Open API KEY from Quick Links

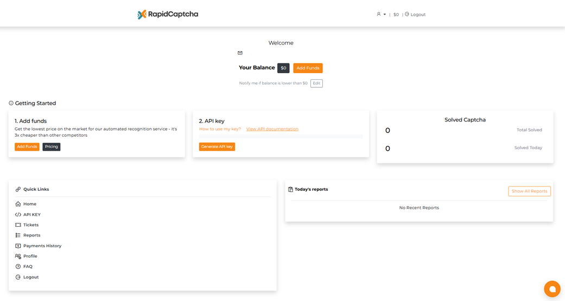coord(31,215)
